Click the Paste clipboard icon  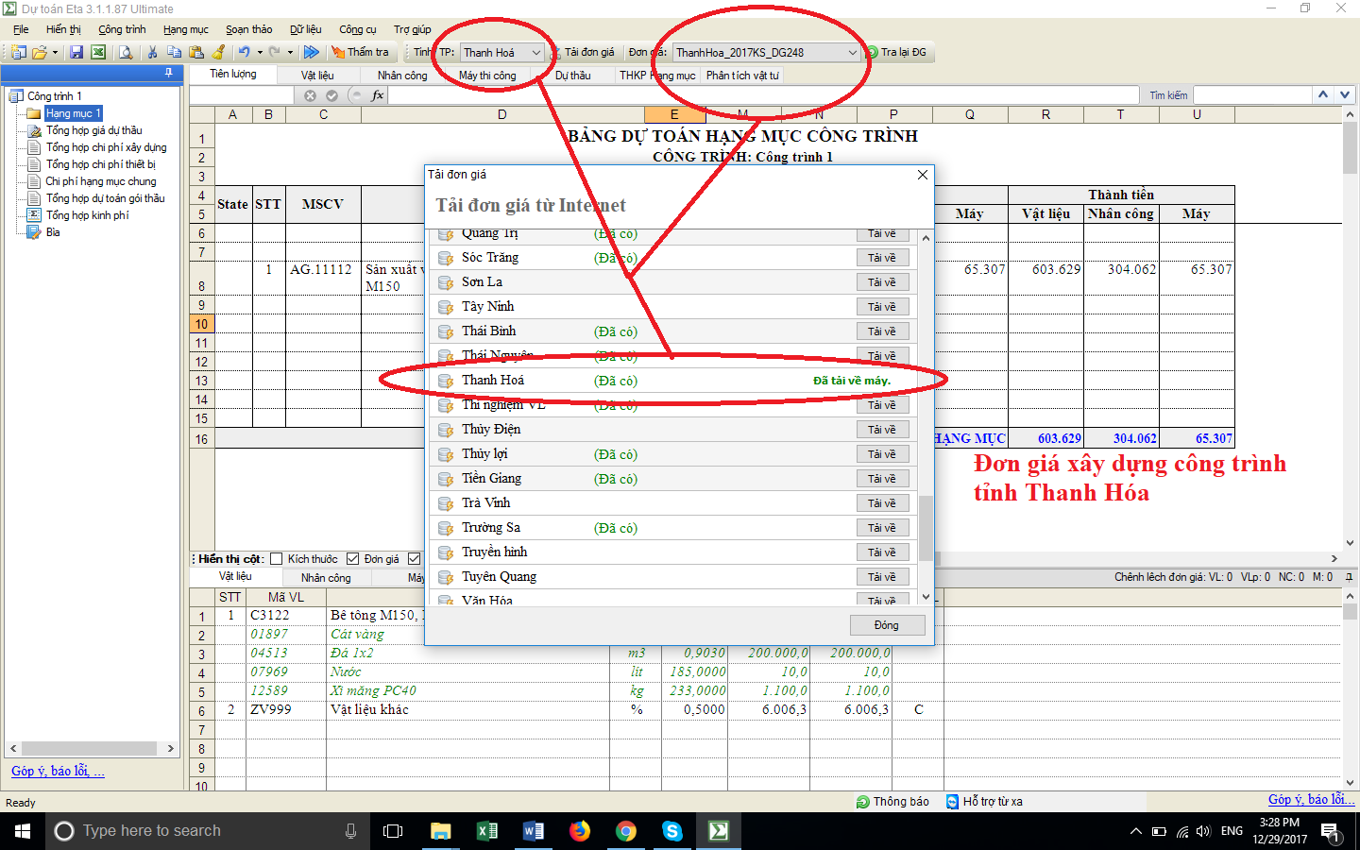196,53
